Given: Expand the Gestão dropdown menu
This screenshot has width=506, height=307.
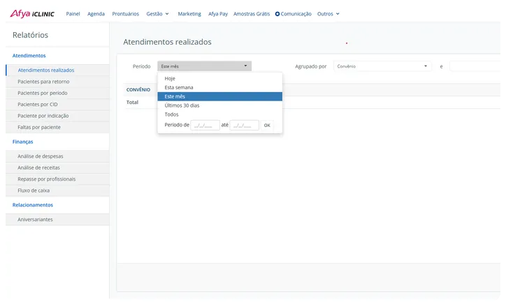Looking at the screenshot, I should coord(157,14).
